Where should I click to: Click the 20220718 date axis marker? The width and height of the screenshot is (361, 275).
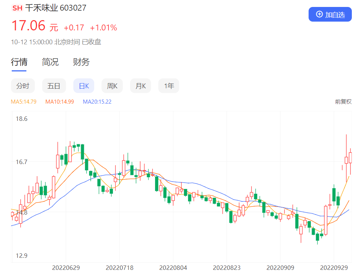click(x=119, y=268)
